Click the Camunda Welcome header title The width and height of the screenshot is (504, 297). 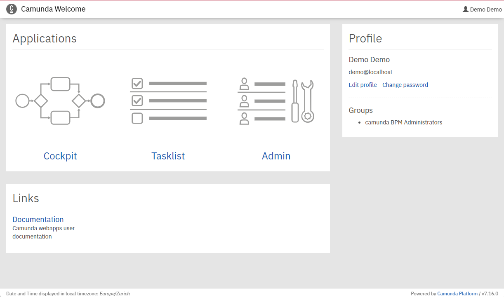coord(53,9)
